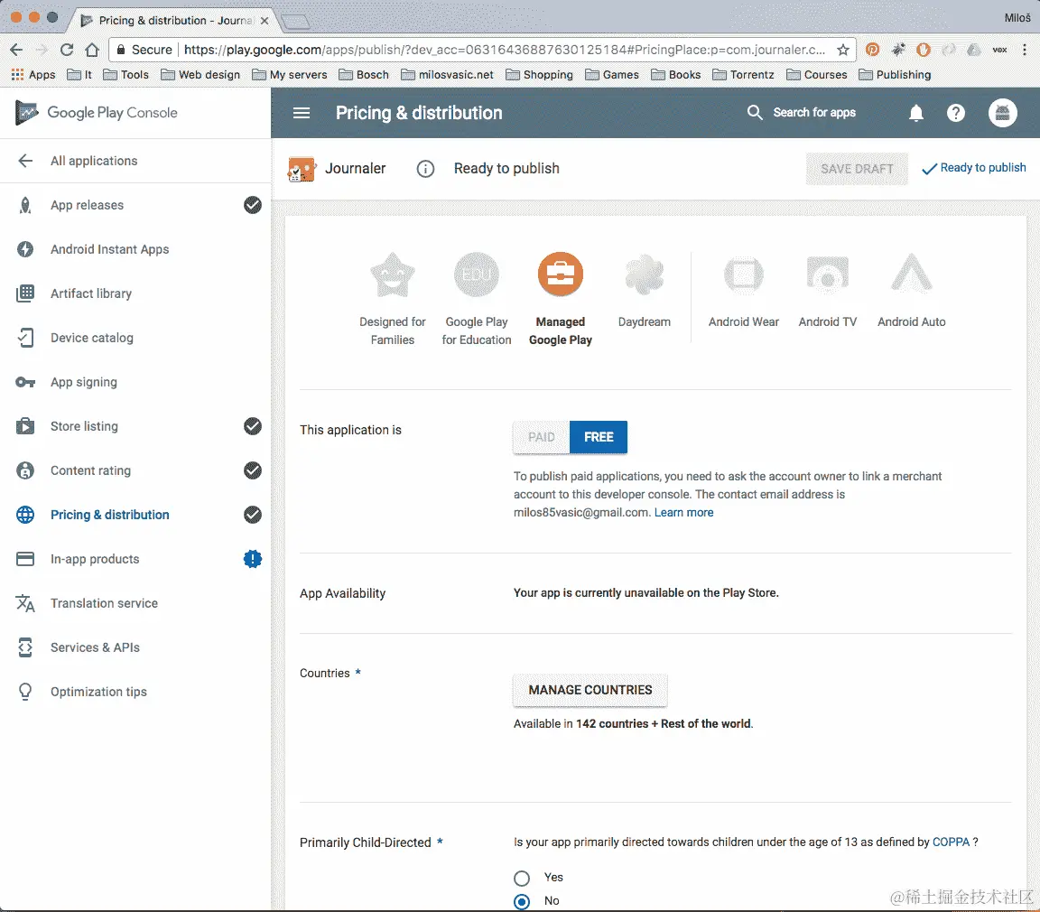Select Google Play for Education icon

point(477,275)
